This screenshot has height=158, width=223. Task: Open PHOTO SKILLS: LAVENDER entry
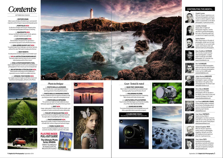pyautogui.click(x=56, y=87)
